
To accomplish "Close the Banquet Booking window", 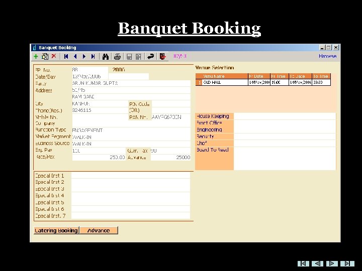I will (336, 48).
